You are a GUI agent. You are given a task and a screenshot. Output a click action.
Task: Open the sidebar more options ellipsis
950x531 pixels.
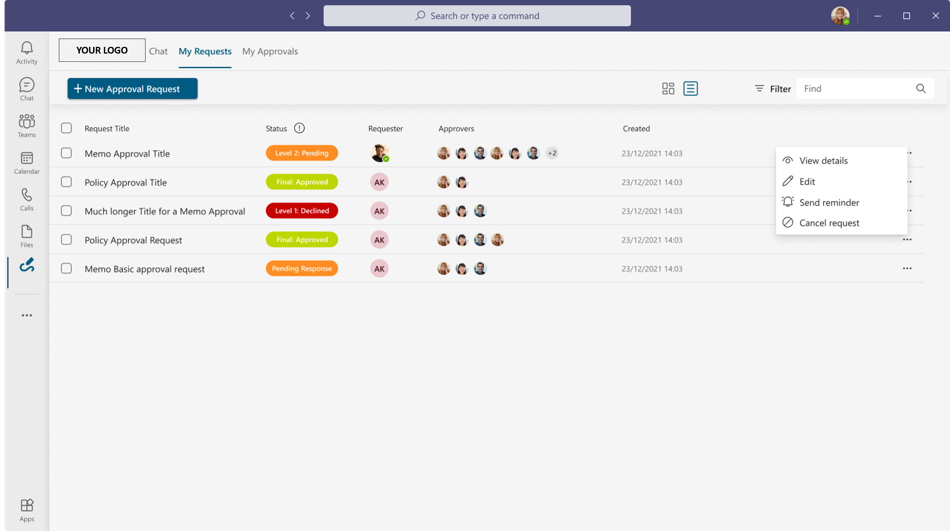tap(27, 315)
